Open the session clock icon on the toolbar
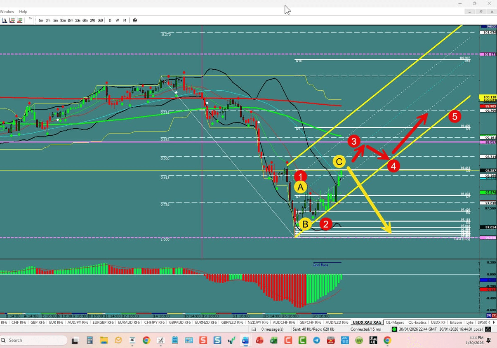Image resolution: width=497 pixels, height=348 pixels. click(134, 20)
